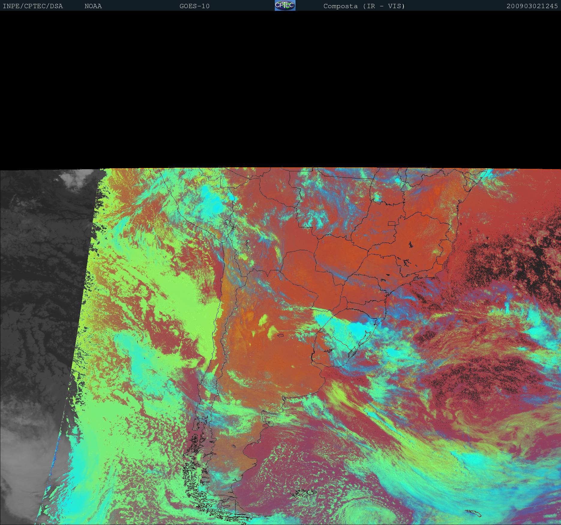Click the 200903021245 timestamp
Viewport: 561px width, 525px height.
click(x=532, y=6)
